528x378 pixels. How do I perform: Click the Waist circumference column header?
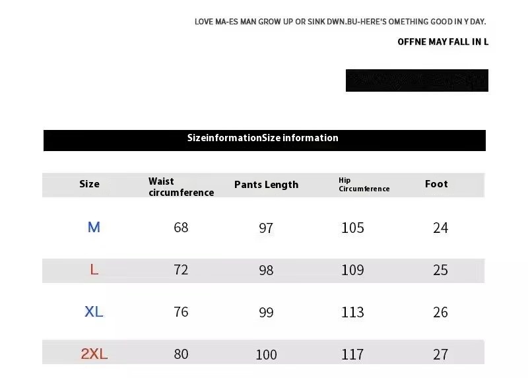tap(181, 187)
